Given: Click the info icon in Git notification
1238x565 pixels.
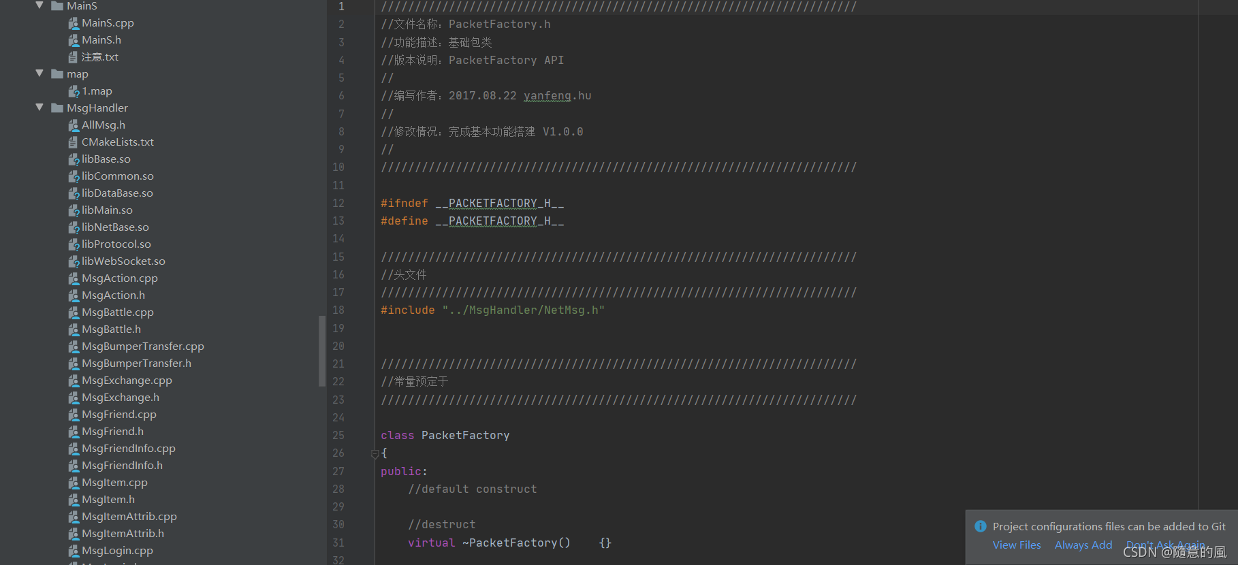Looking at the screenshot, I should click(x=981, y=526).
